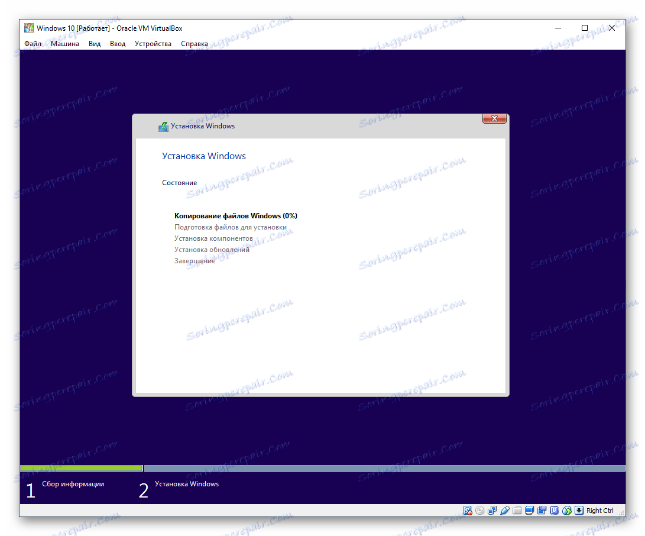Screen dimensions: 645x536
Task: Click the optical disc drive status icon
Action: click(479, 511)
